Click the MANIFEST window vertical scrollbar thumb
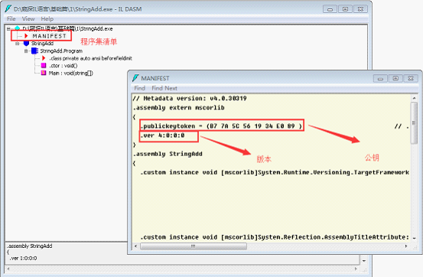Viewport: 423px width, 277px height. tap(414, 123)
